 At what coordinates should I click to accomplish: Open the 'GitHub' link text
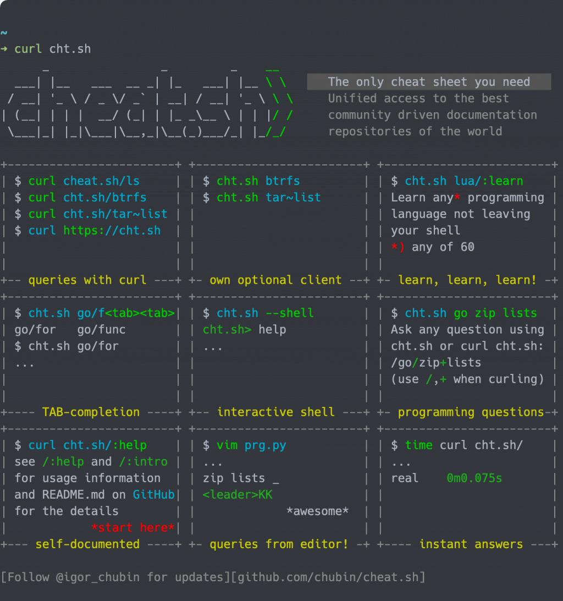[x=154, y=494]
